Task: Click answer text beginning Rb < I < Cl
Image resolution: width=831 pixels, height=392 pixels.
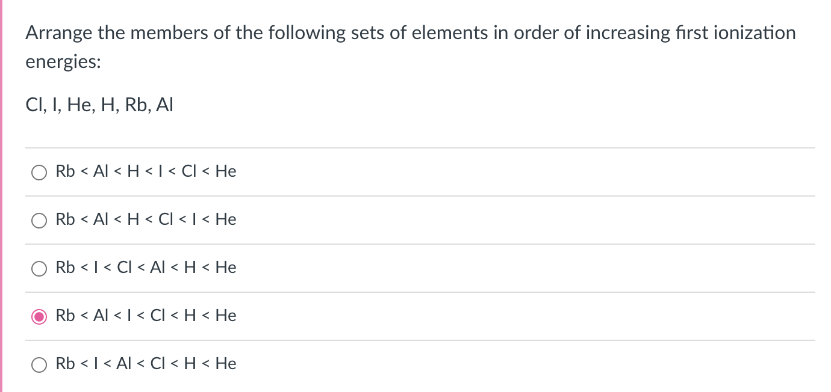Action: coord(146,268)
